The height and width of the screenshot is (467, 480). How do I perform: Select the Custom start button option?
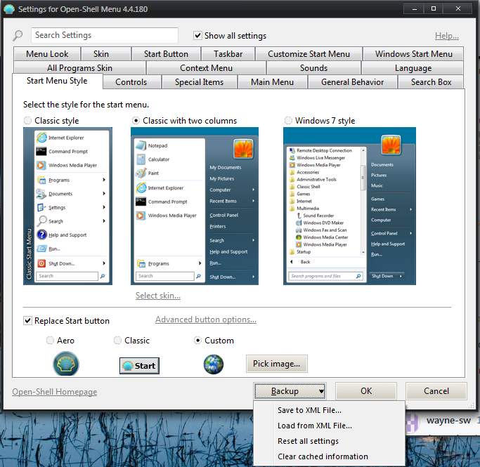coord(197,340)
